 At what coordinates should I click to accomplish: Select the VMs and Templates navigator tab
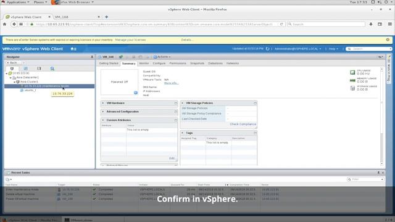(25, 68)
